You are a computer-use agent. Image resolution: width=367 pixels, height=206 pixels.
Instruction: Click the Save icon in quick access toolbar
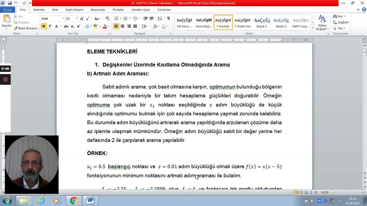(9, 3)
